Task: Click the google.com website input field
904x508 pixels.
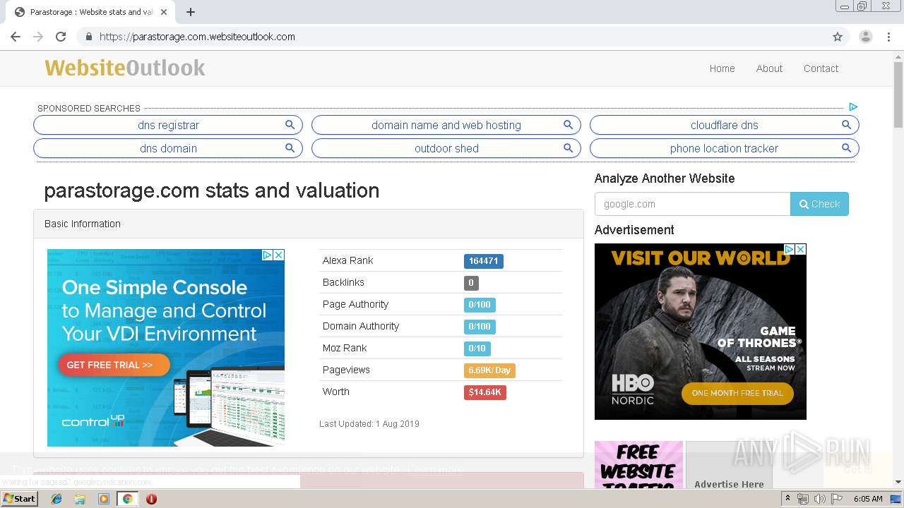Action: click(692, 204)
